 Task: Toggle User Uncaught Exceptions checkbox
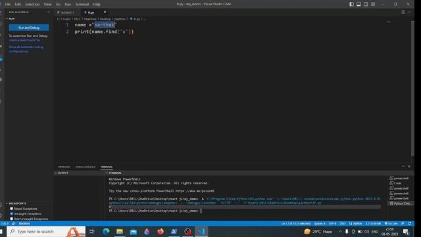click(12, 219)
